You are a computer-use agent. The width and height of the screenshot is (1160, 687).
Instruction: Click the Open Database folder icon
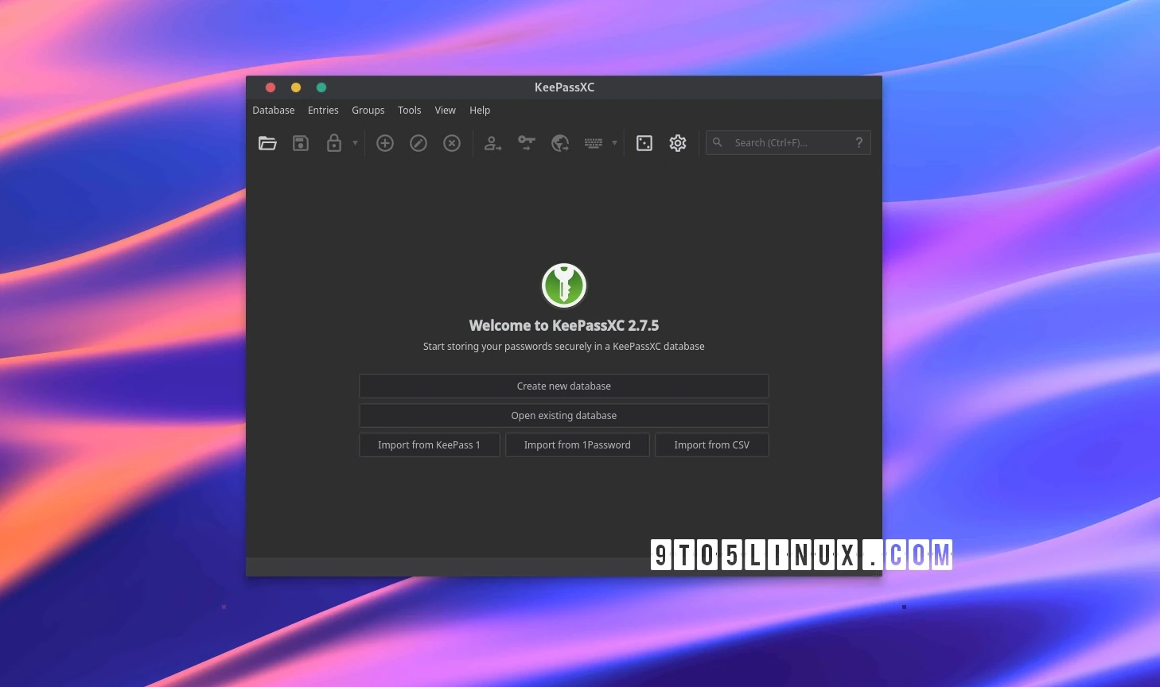pos(267,143)
